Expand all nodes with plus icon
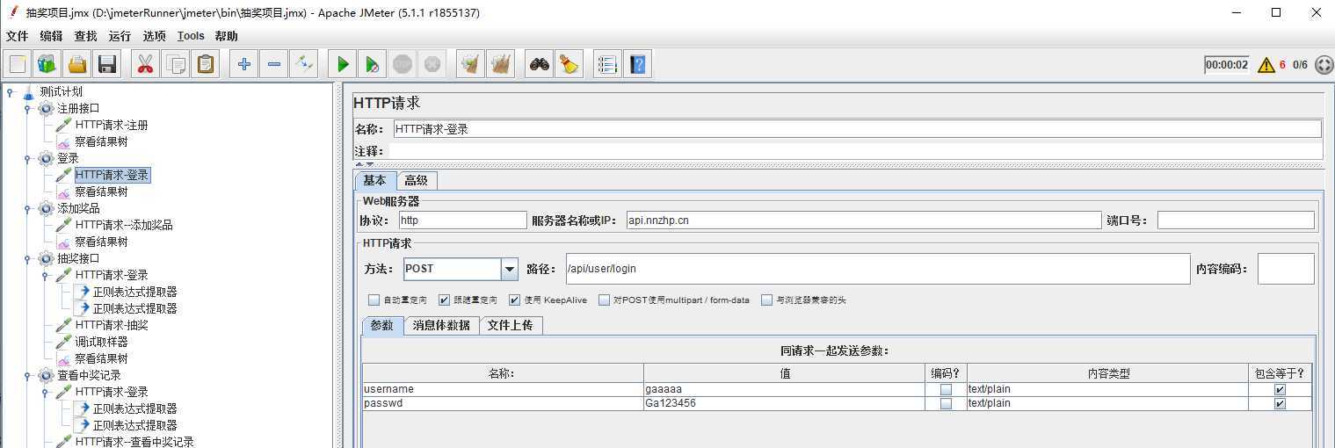This screenshot has width=1335, height=448. (x=244, y=64)
